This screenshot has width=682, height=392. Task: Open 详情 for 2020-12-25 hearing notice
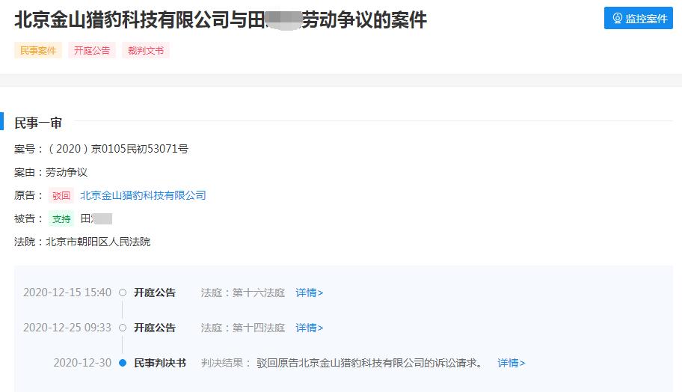point(310,328)
